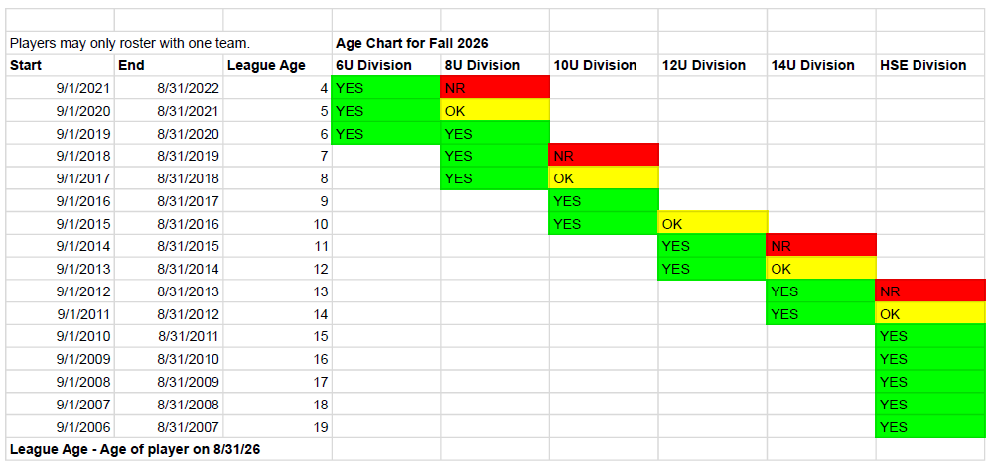This screenshot has height=465, width=990.
Task: Select end date 8/31/2007 cell
Action: pos(169,427)
